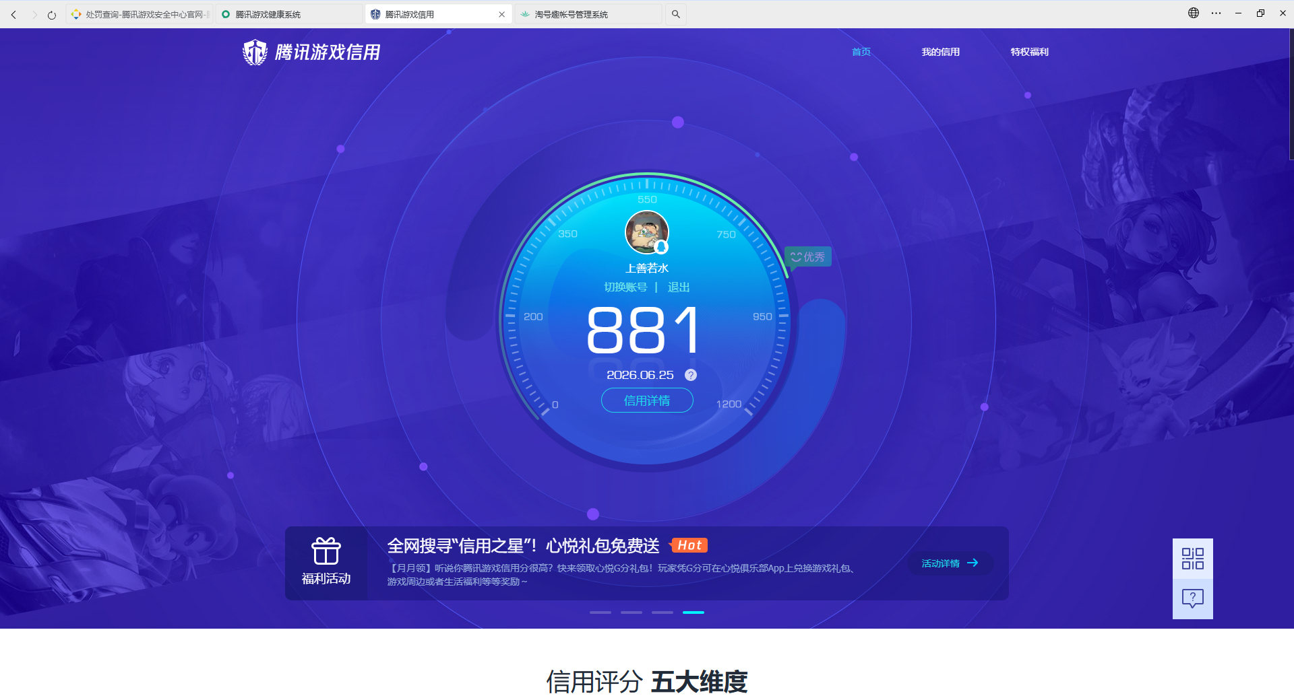Click the date text 2026.06.25
Image resolution: width=1294 pixels, height=700 pixels.
[x=640, y=375]
